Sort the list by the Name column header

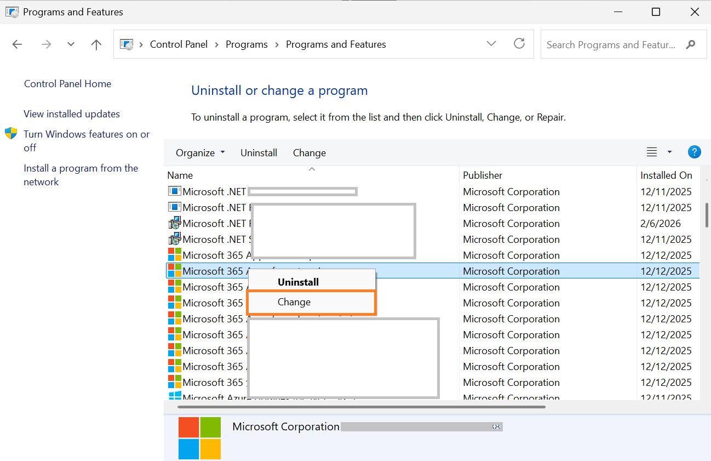coord(312,175)
